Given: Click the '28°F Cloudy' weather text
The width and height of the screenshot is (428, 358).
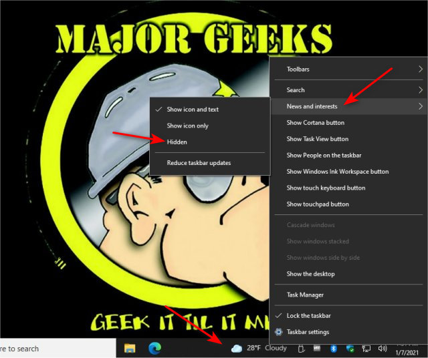Looking at the screenshot, I should coord(267,348).
